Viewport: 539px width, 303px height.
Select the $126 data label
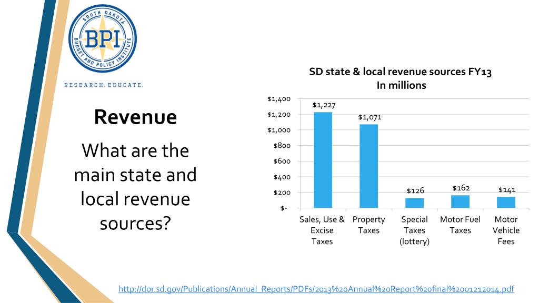pyautogui.click(x=415, y=190)
